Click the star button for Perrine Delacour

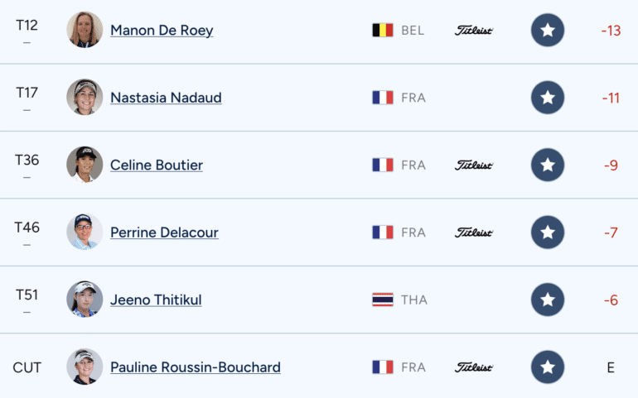click(x=547, y=233)
